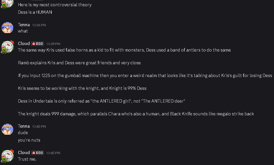The image size is (274, 165).
Task: Open Tenna's profile from 10:36 PM username
Action: click(24, 25)
